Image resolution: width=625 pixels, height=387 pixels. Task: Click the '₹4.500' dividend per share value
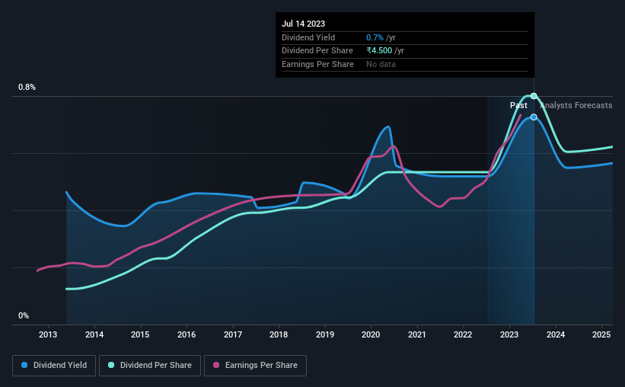tap(379, 51)
